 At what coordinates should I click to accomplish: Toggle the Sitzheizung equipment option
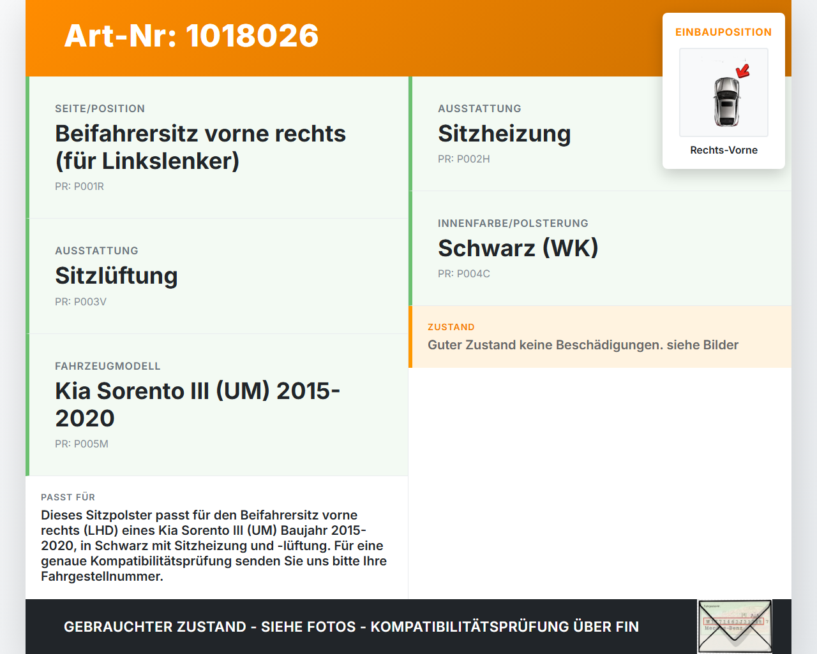tap(504, 134)
